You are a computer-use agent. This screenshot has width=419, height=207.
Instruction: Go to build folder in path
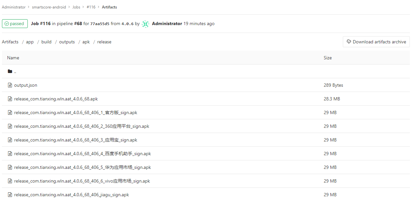(46, 42)
